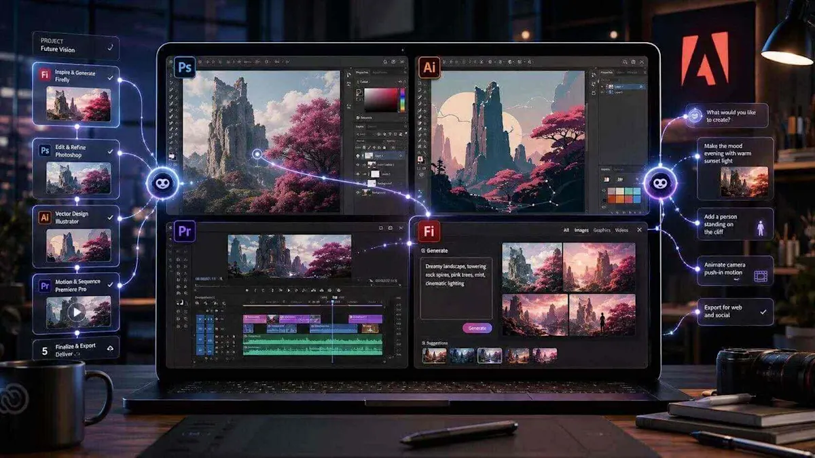Click the Ps icon in Edit & Refine card
This screenshot has height=458, width=815.
pos(45,151)
